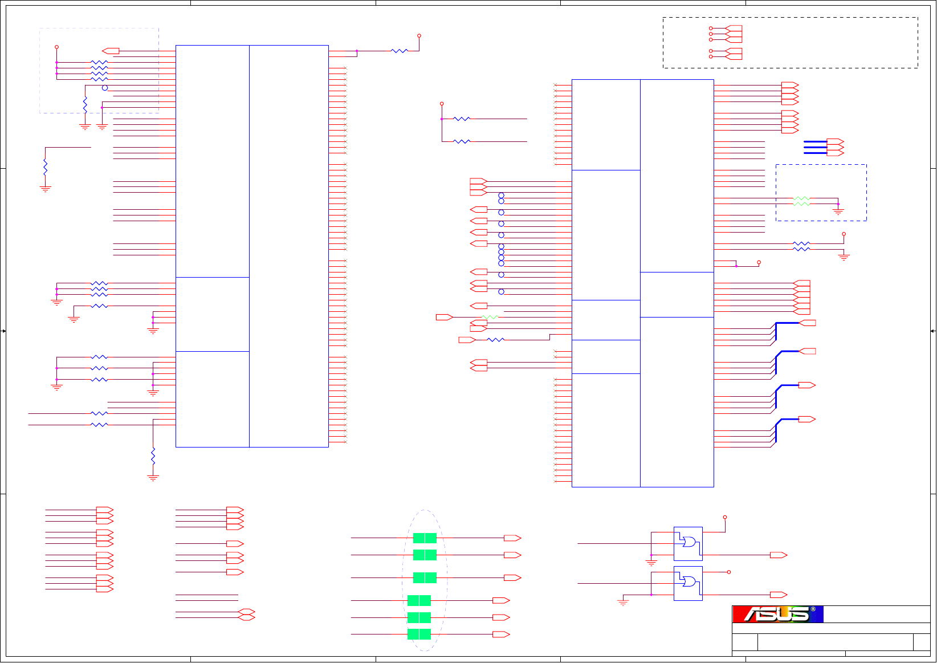This screenshot has height=663, width=937.
Task: Click the resistor on the top output line of the left chip
Action: [400, 51]
